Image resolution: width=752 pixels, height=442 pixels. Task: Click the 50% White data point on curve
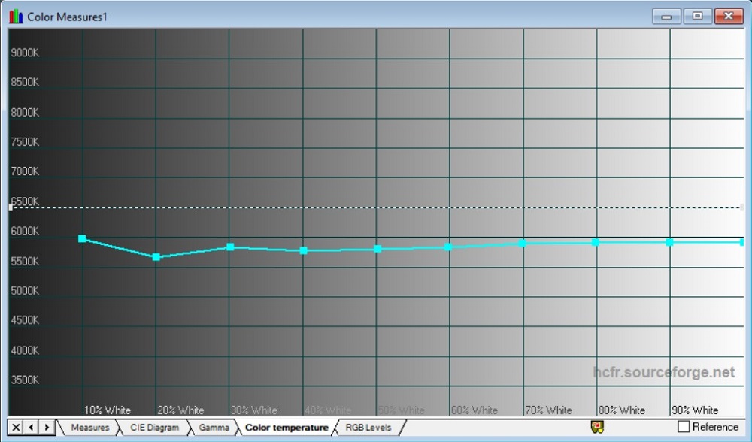(x=378, y=248)
